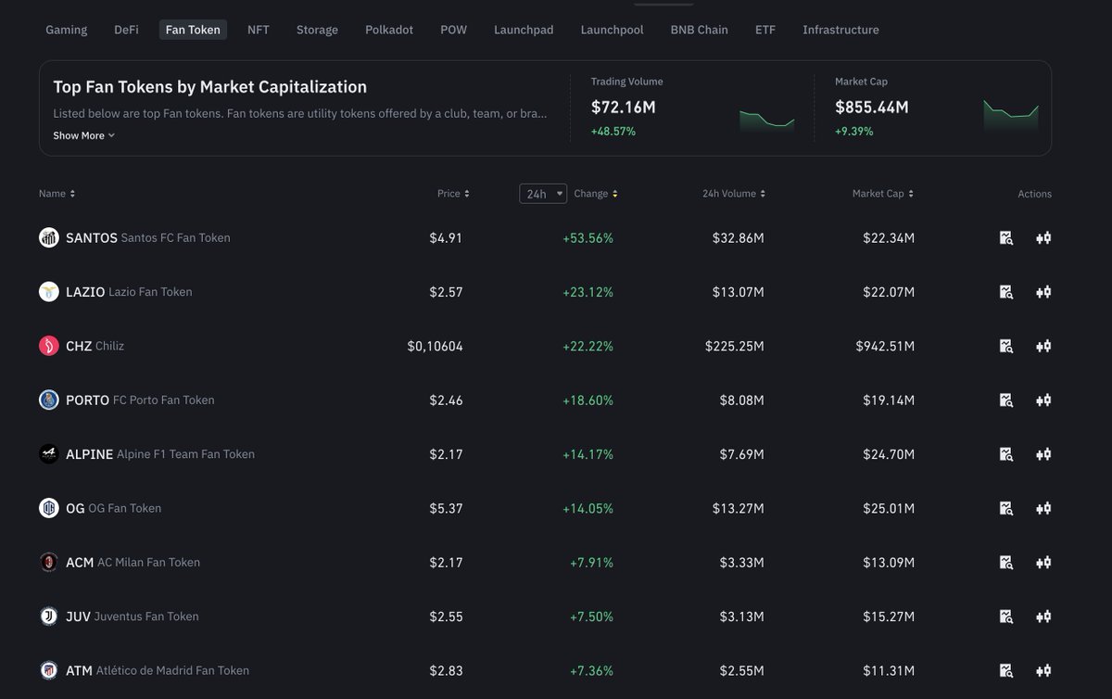This screenshot has width=1112, height=699.
Task: Click the Atlético de Madrid logo
Action: pos(49,670)
